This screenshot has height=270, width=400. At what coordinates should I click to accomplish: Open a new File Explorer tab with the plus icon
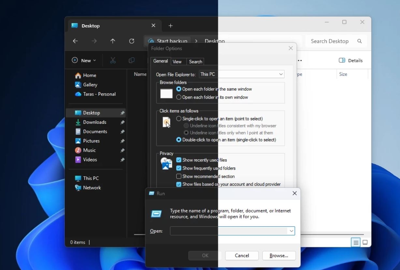(x=170, y=26)
